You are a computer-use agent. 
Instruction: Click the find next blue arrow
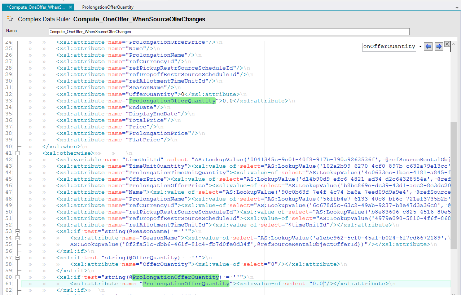[x=439, y=47]
